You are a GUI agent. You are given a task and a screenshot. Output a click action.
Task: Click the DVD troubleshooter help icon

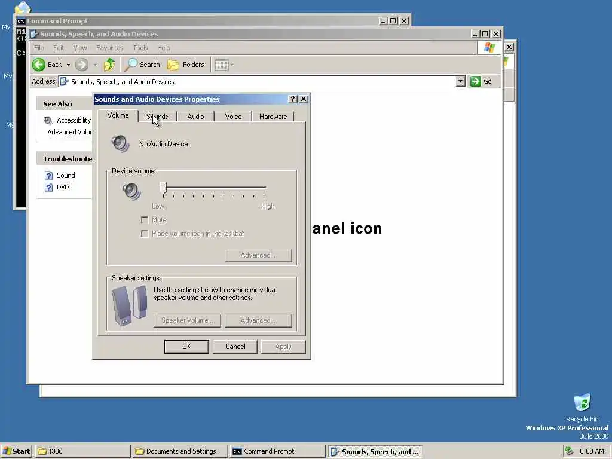49,188
